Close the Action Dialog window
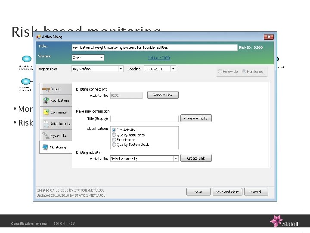 click(x=269, y=37)
